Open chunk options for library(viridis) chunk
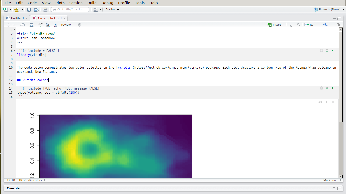The width and height of the screenshot is (346, 194). click(321, 51)
